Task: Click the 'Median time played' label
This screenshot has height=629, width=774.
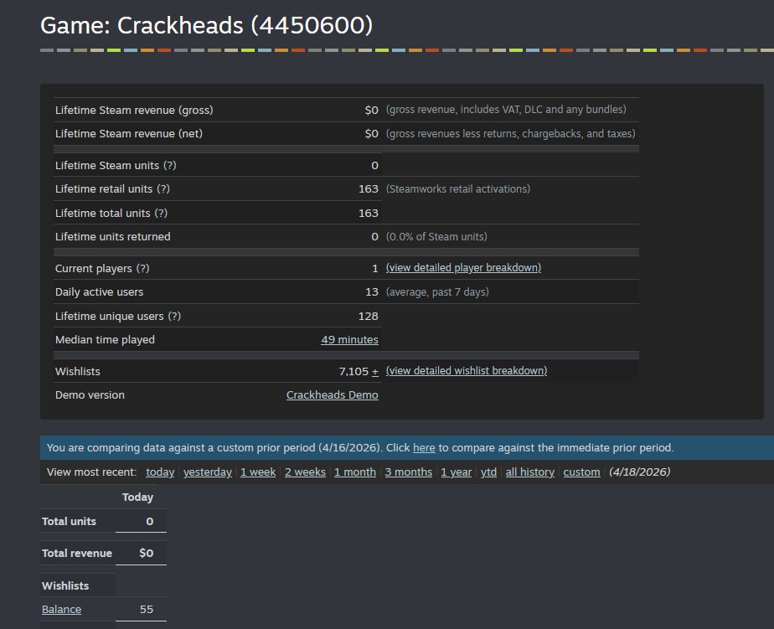Action: pos(105,340)
